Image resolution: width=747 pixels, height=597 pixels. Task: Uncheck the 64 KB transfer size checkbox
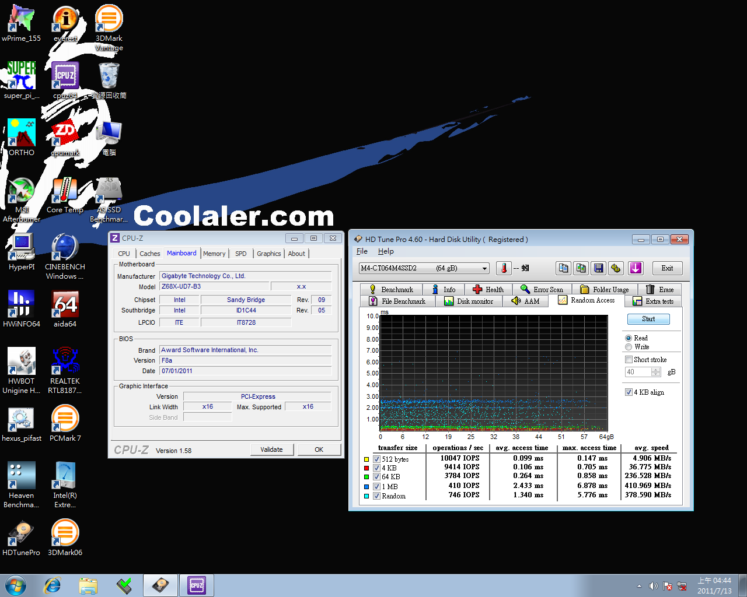click(377, 477)
